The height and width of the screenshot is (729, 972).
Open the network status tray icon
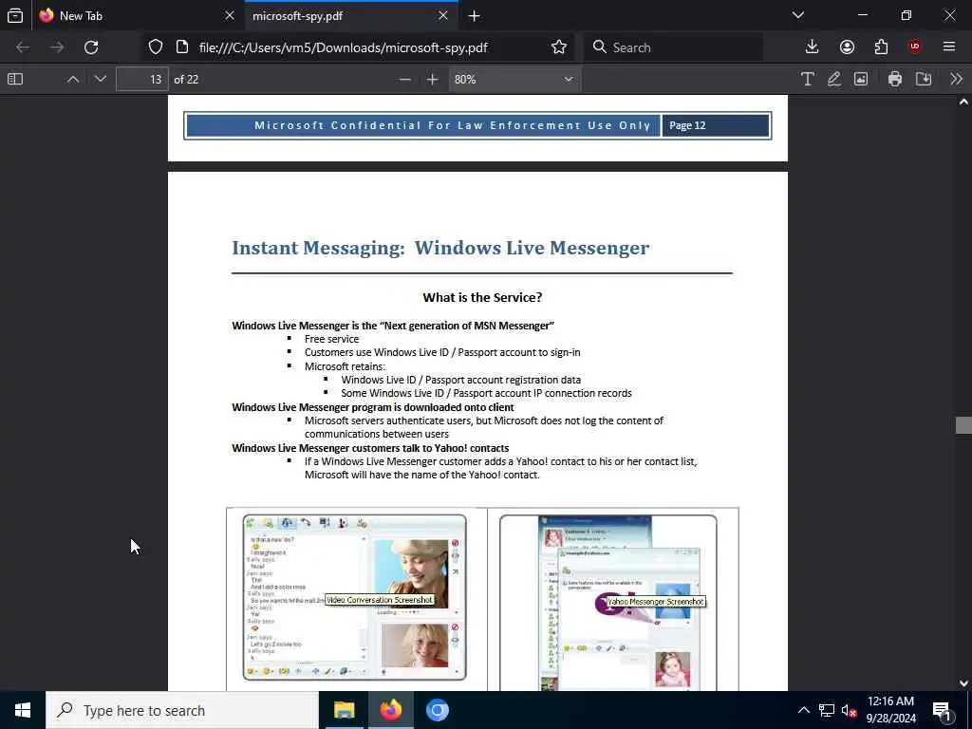(x=827, y=710)
